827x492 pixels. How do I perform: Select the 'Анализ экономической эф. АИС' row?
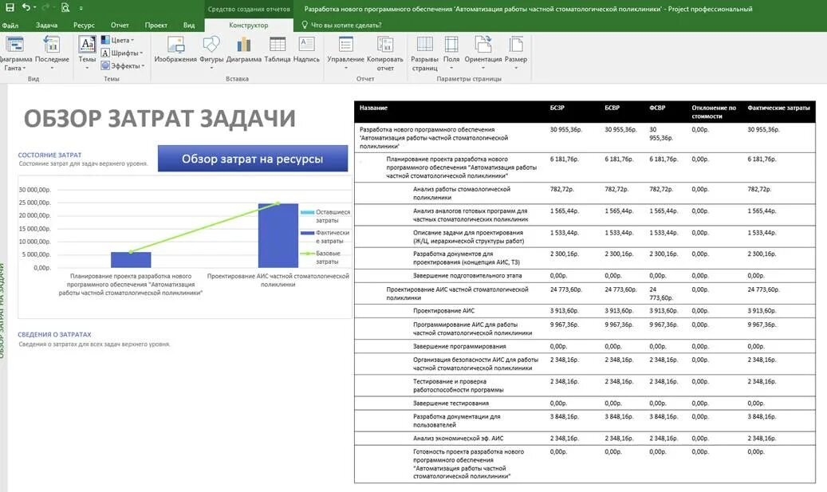585,439
